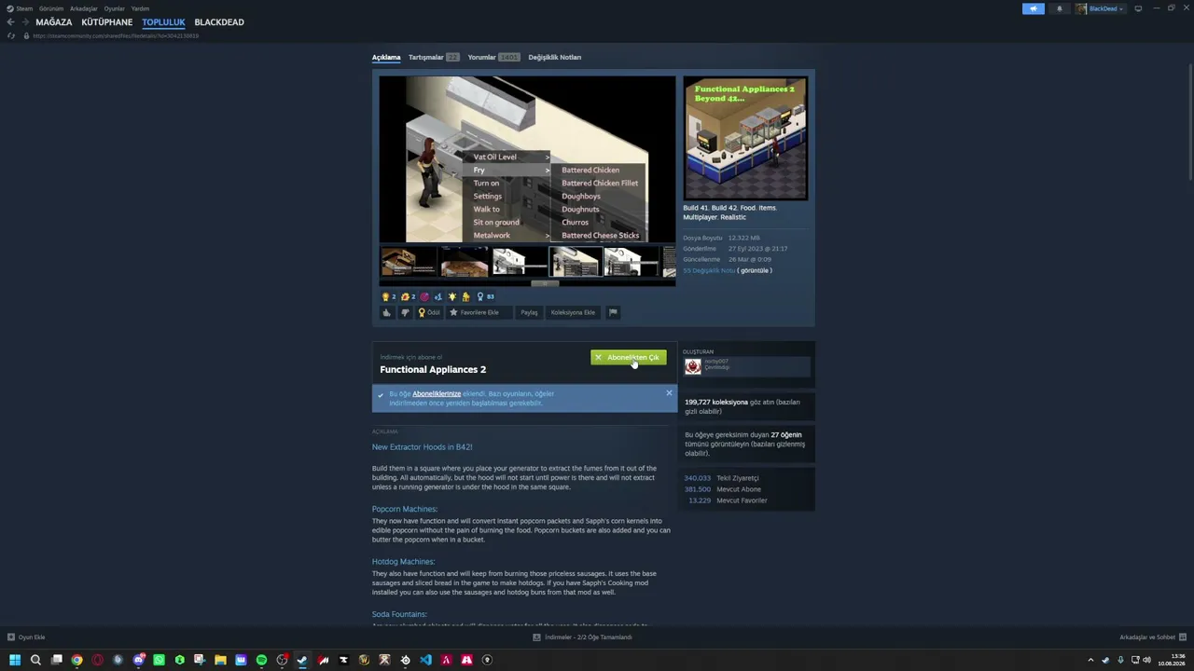
Task: Click the Ödül award button
Action: tap(429, 312)
